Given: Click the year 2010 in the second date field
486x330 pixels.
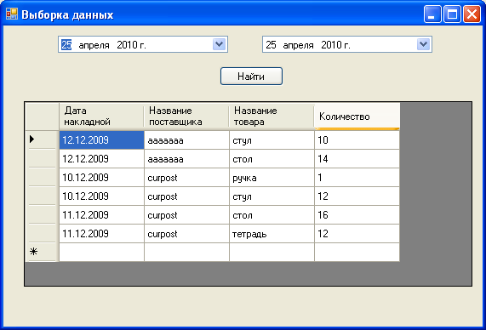Looking at the screenshot, I should click(x=332, y=44).
